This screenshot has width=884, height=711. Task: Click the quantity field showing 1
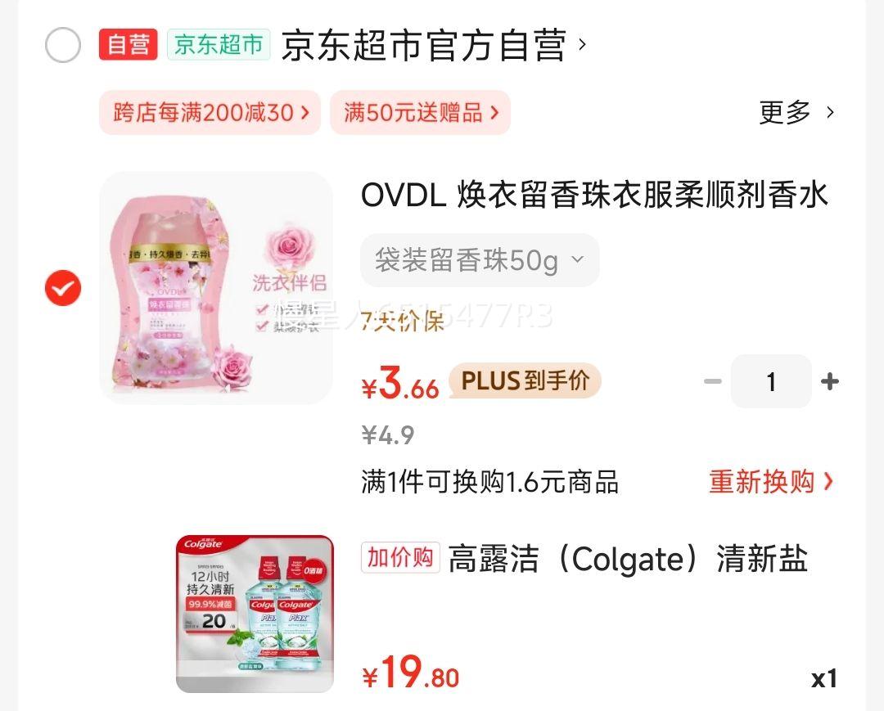tap(771, 381)
